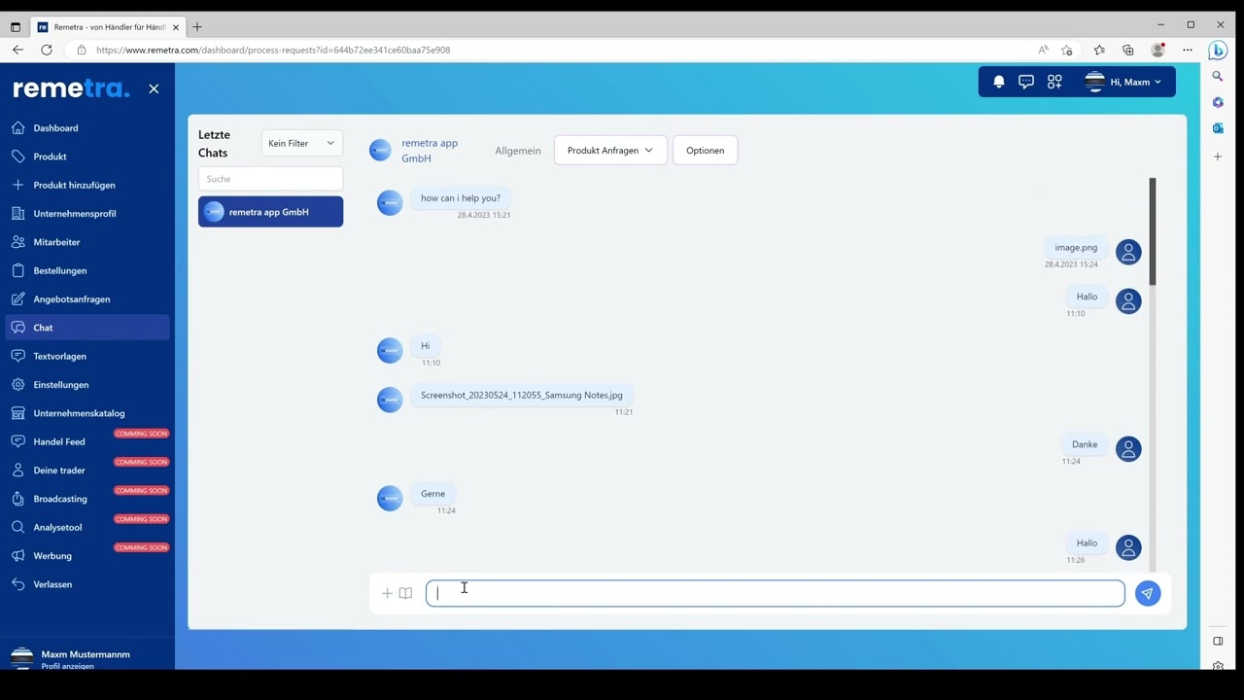Click remetra app GmbH chat header name

coord(430,151)
